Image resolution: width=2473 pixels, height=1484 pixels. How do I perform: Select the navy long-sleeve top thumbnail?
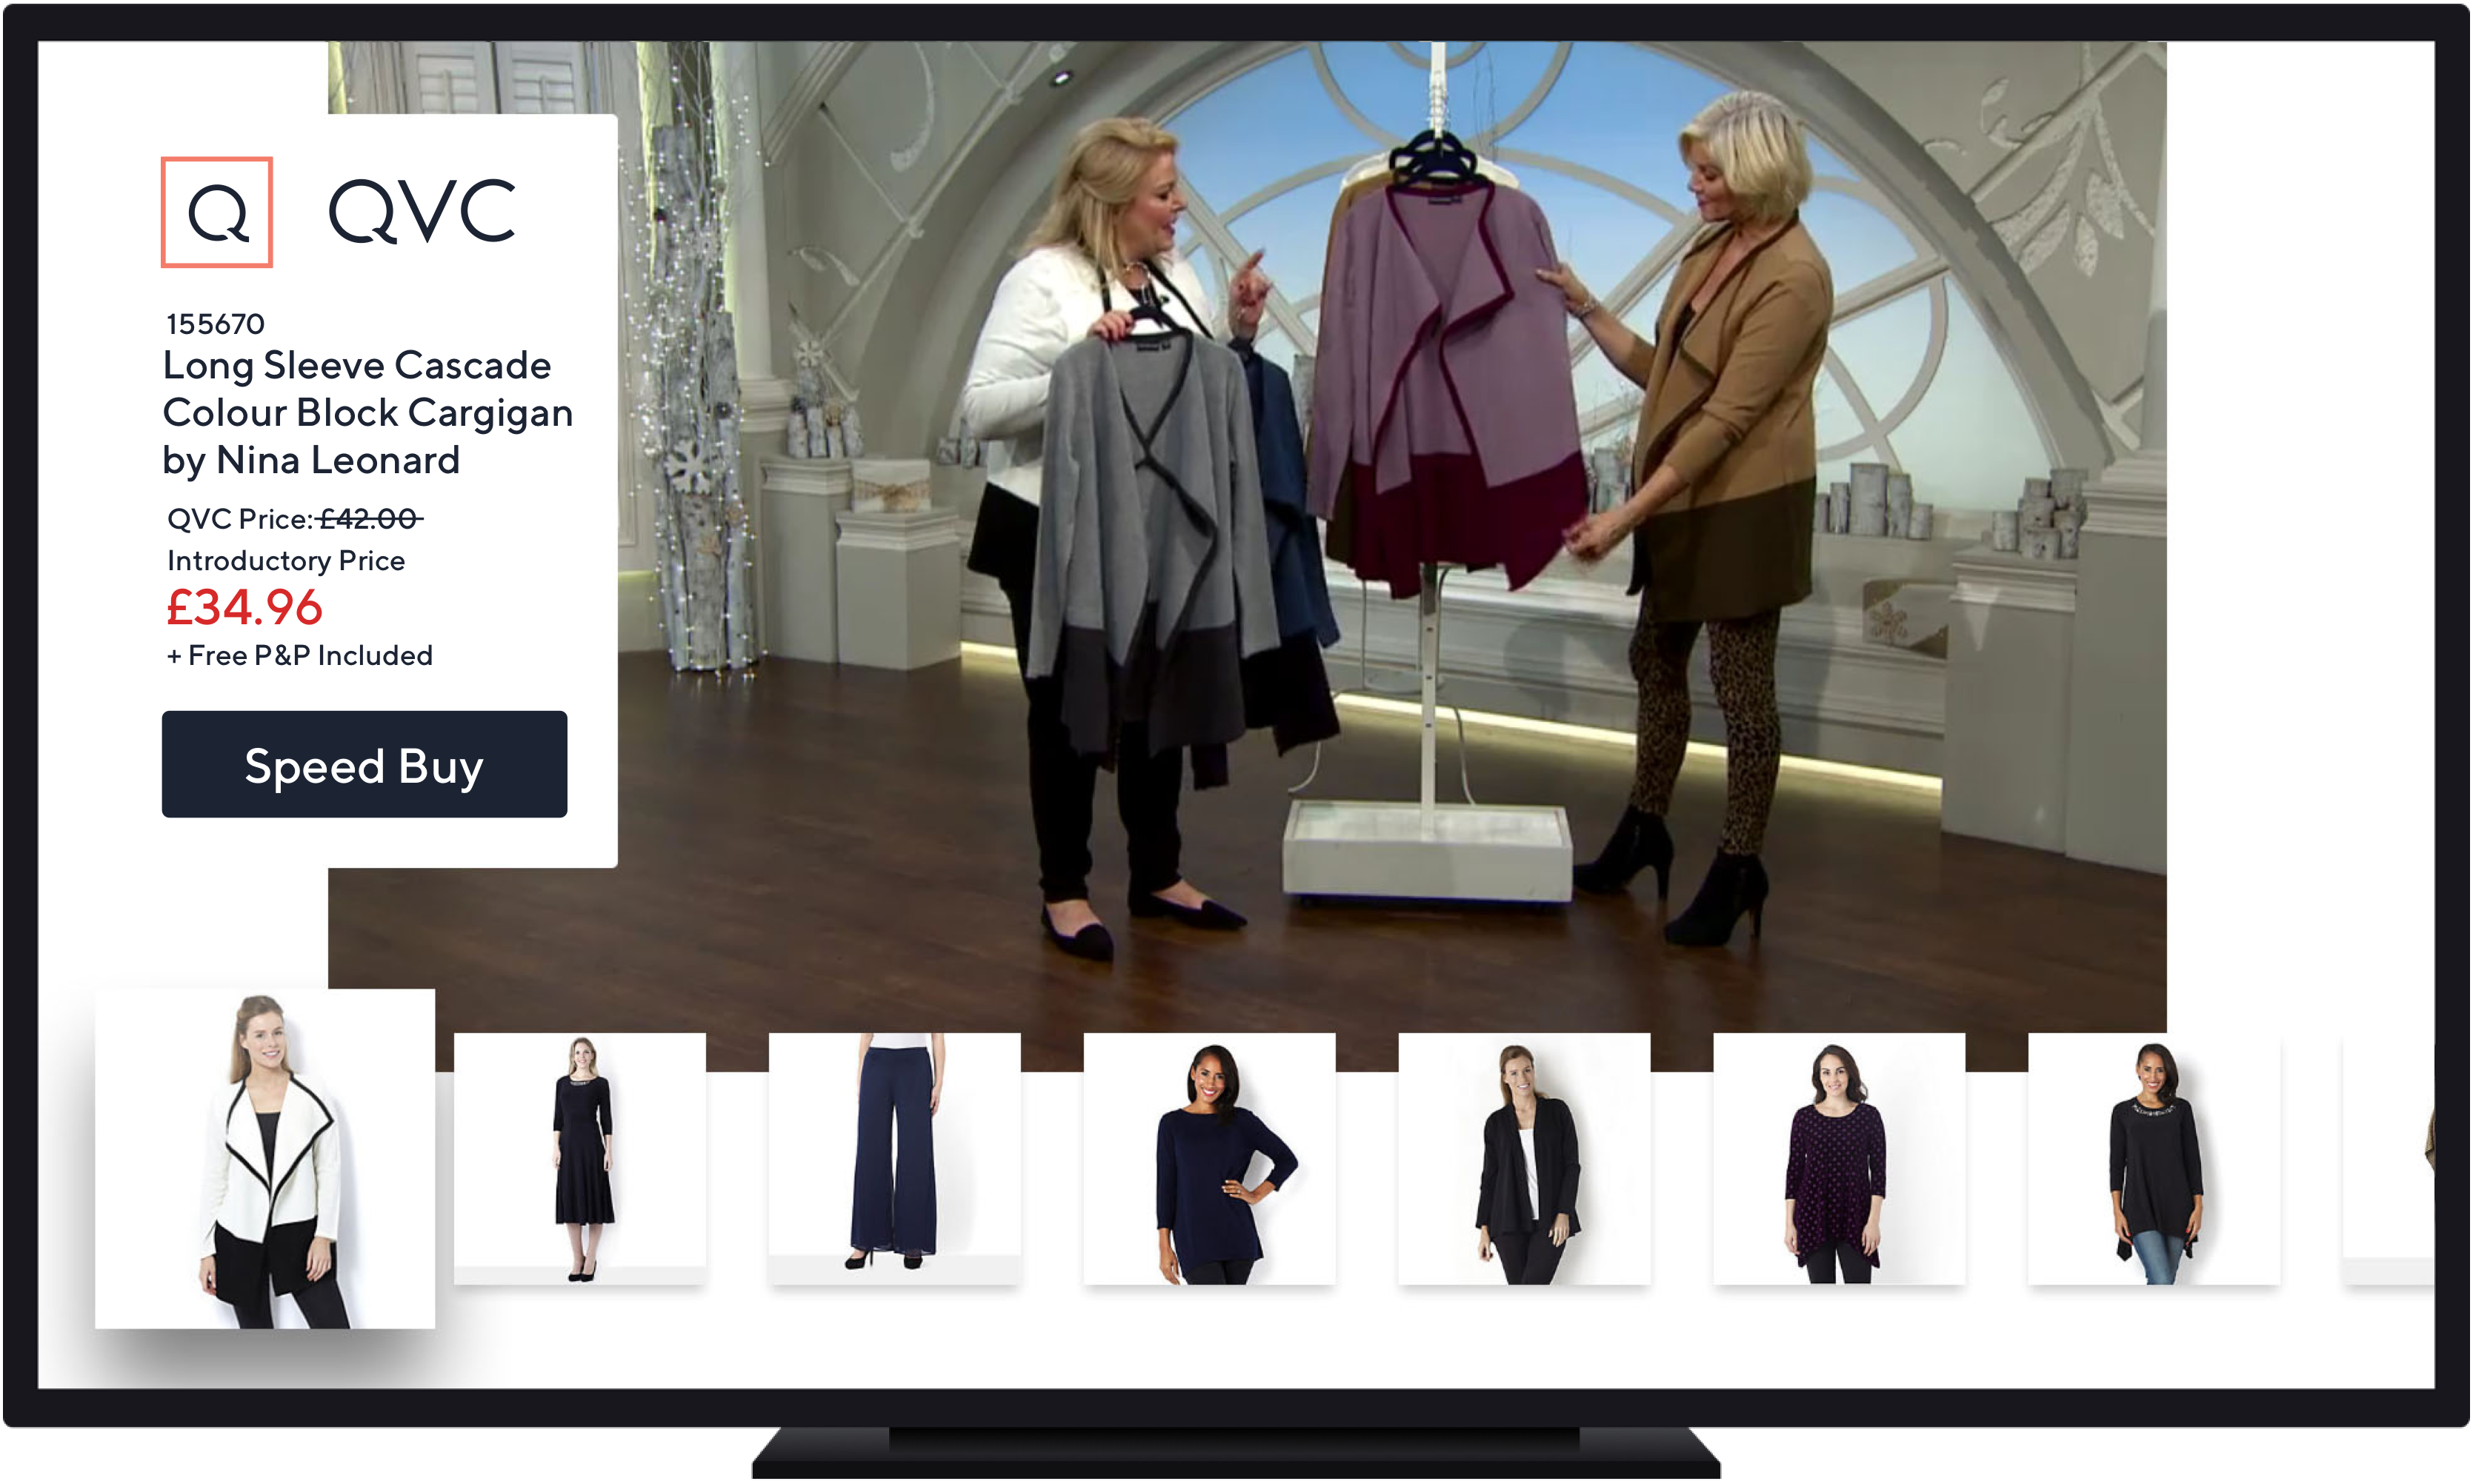[x=1210, y=1158]
